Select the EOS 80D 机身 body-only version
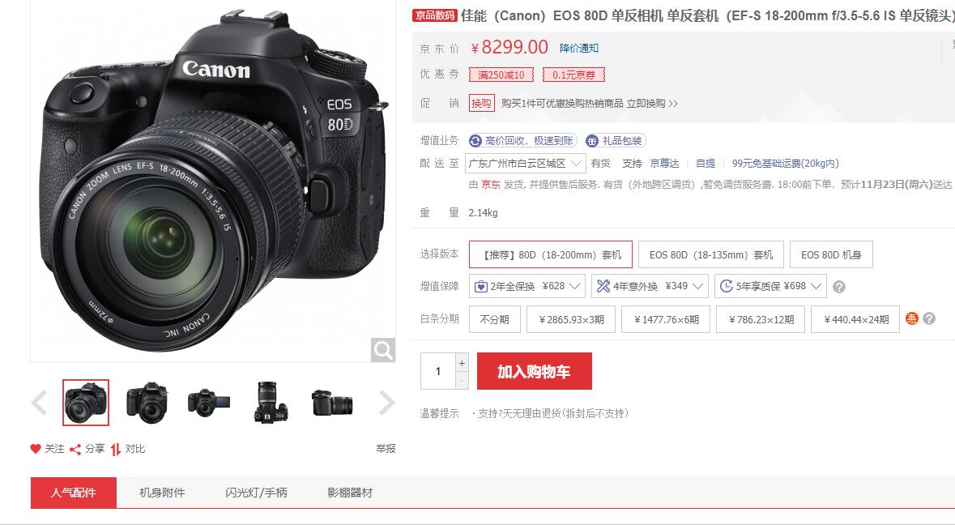 (831, 254)
